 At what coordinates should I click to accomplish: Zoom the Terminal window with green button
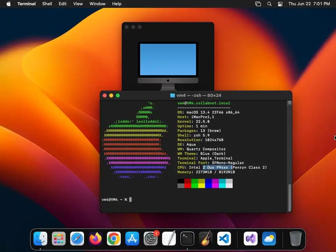coord(118,95)
